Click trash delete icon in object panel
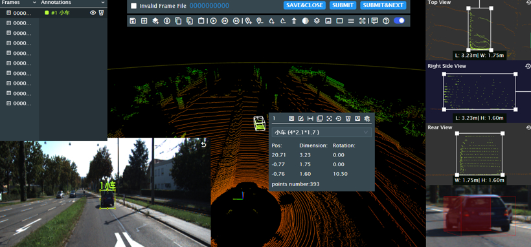531x247 pixels. click(x=348, y=118)
